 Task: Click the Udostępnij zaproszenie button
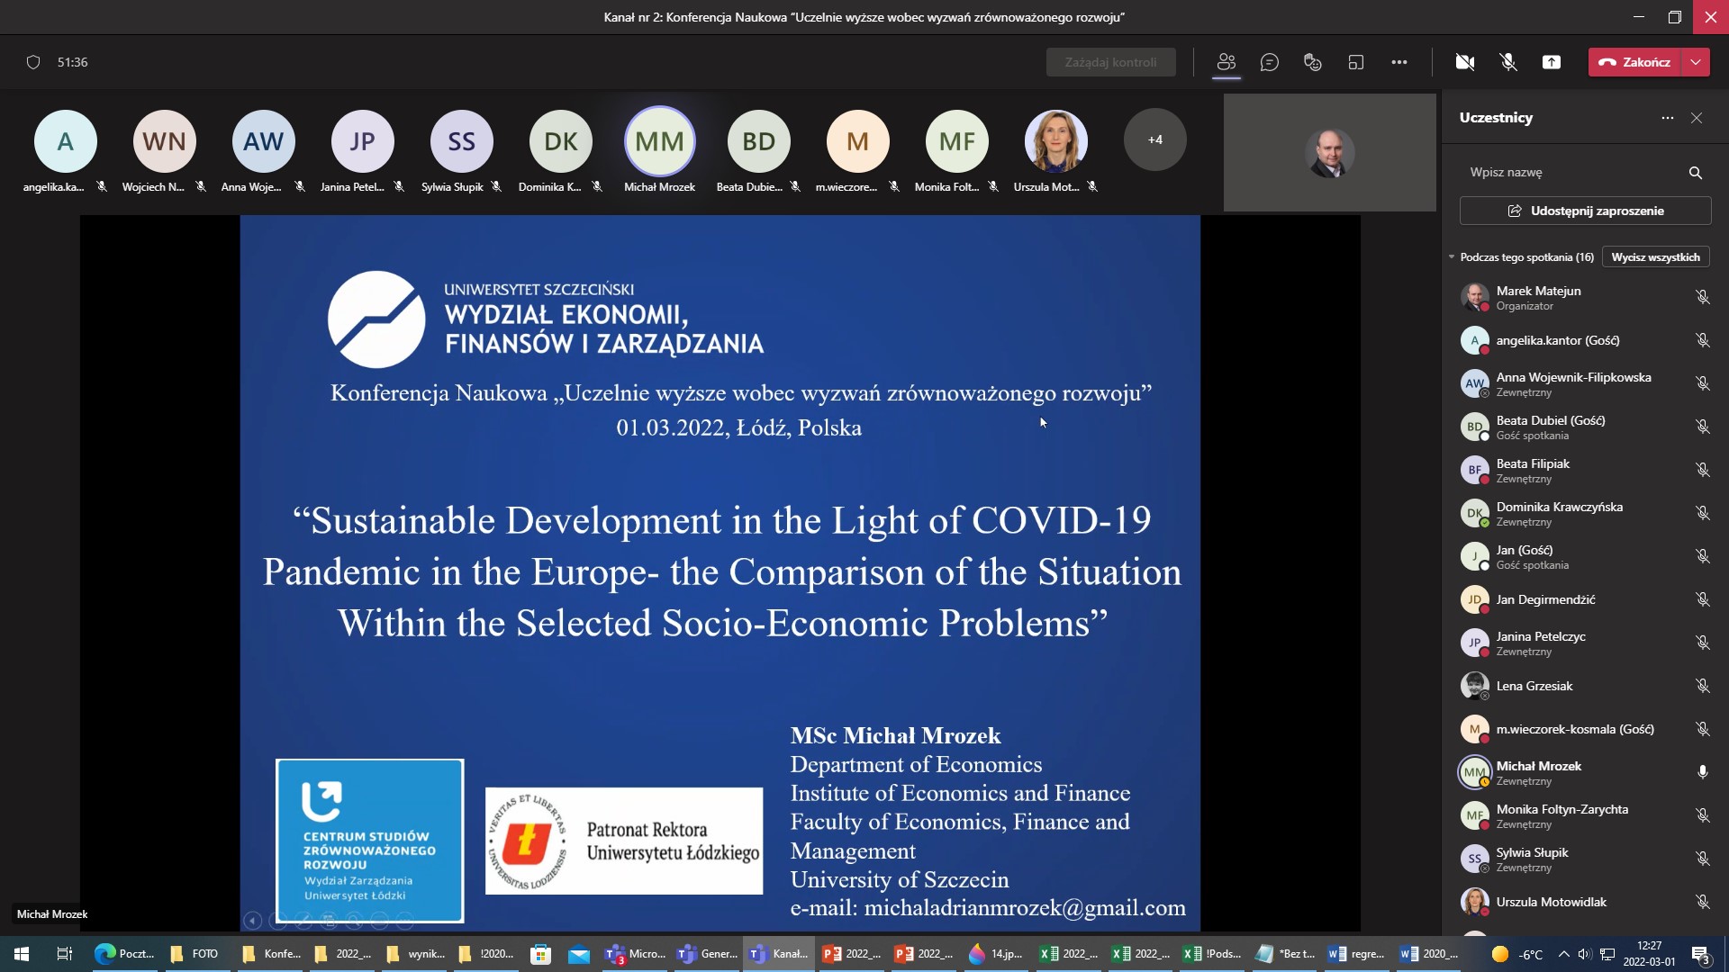tap(1585, 211)
